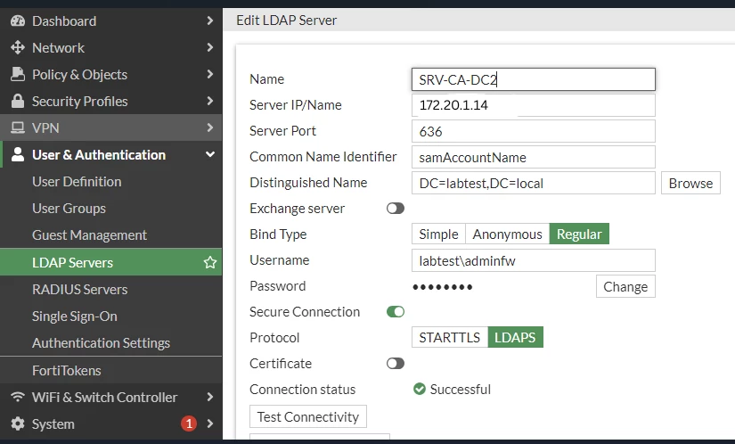Expand the WiFi & Switch Controller chevron

[209, 397]
